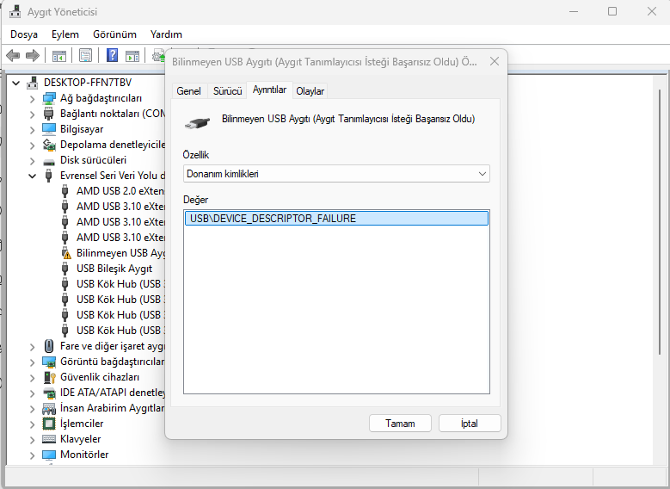Expand the Bağlantı noktaları node

pos(33,115)
